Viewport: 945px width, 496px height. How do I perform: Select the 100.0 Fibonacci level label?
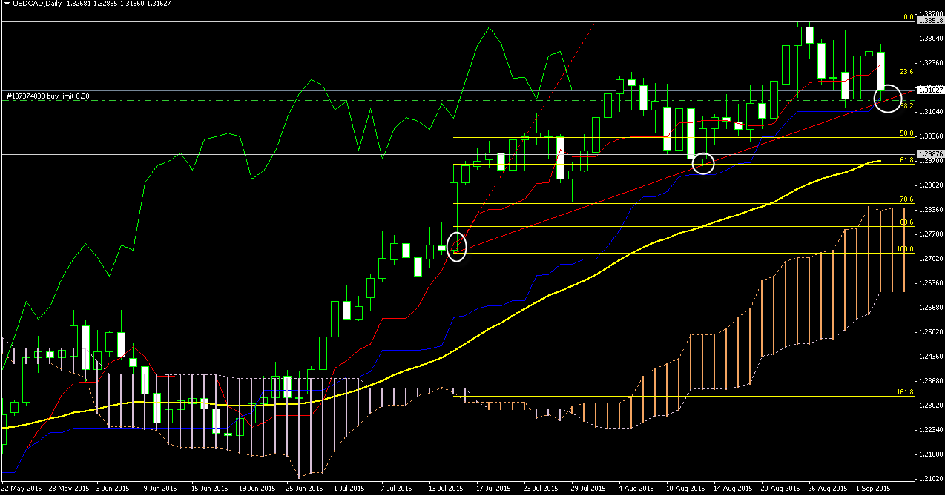tap(905, 249)
